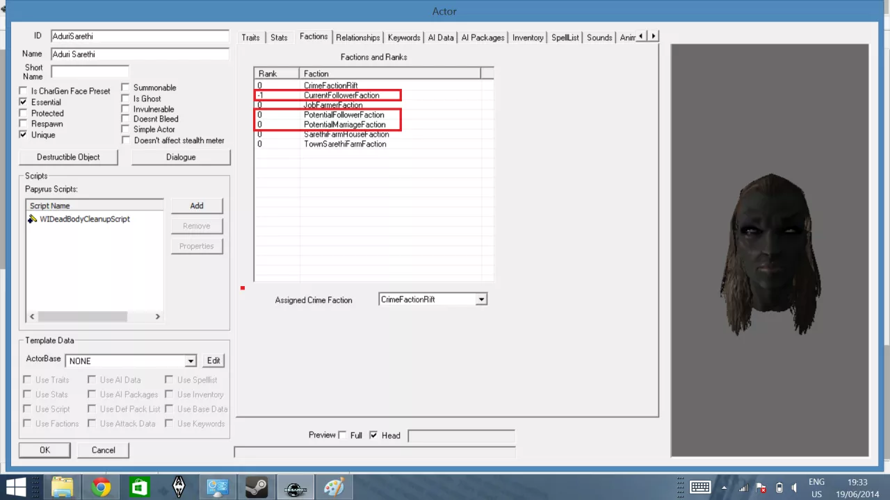Screen dimensions: 890x500
Task: Open the ActorBase template dropdown
Action: (x=191, y=361)
